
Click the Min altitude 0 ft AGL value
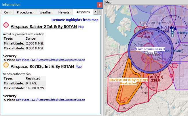tap(32, 83)
